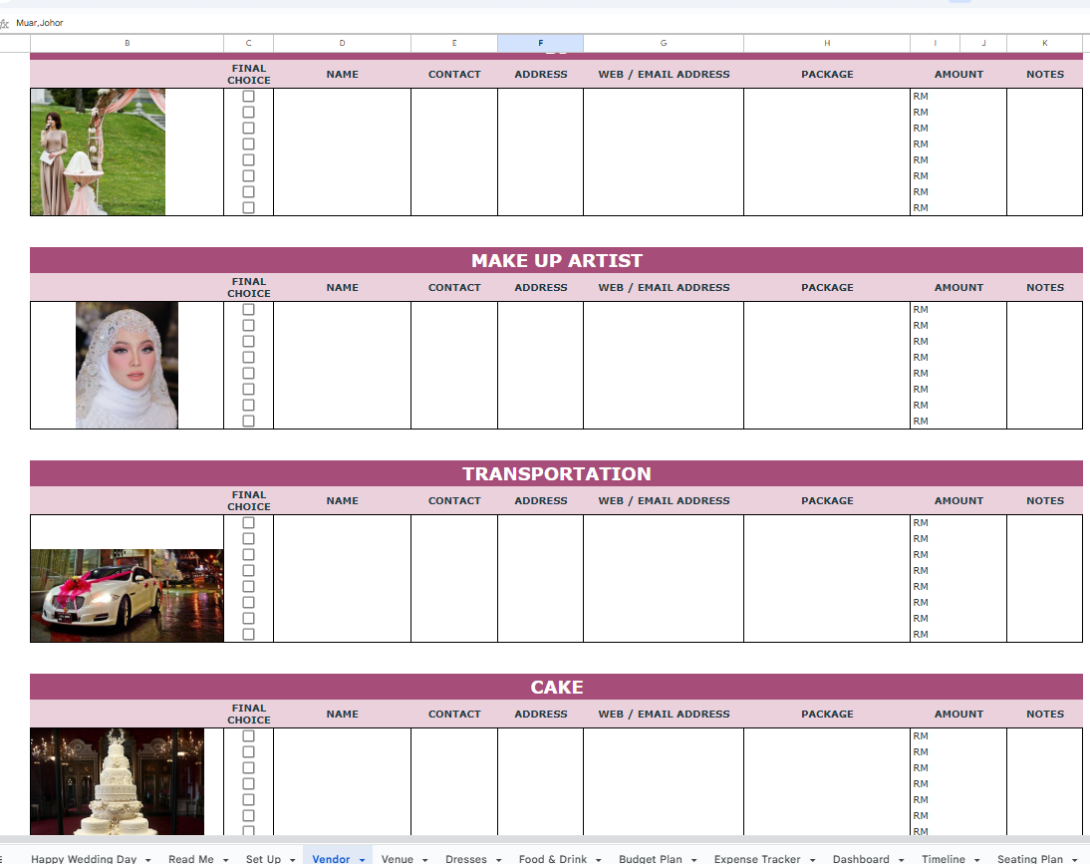This screenshot has width=1090, height=864.
Task: Go to the Food & Drink tab
Action: click(x=552, y=859)
